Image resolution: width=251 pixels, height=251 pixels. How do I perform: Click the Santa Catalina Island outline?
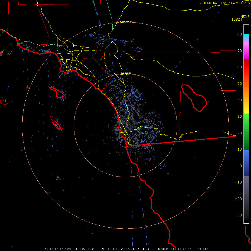pyautogui.click(x=58, y=93)
